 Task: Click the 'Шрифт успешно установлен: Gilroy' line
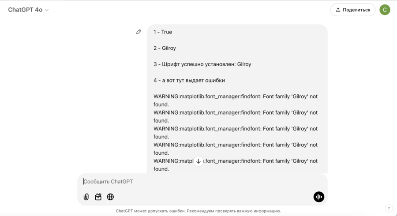pyautogui.click(x=202, y=64)
